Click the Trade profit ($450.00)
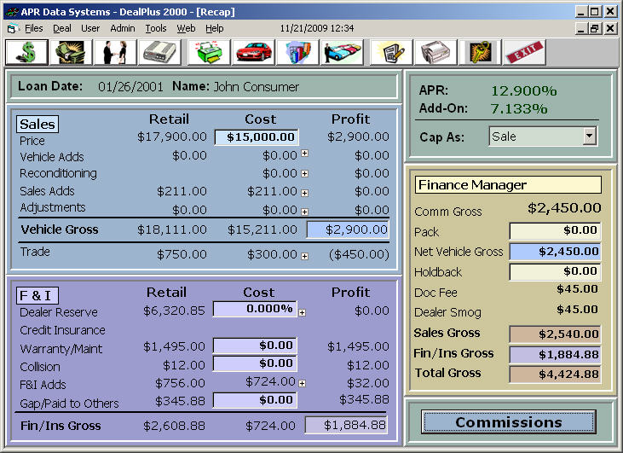623x453 pixels. point(359,254)
